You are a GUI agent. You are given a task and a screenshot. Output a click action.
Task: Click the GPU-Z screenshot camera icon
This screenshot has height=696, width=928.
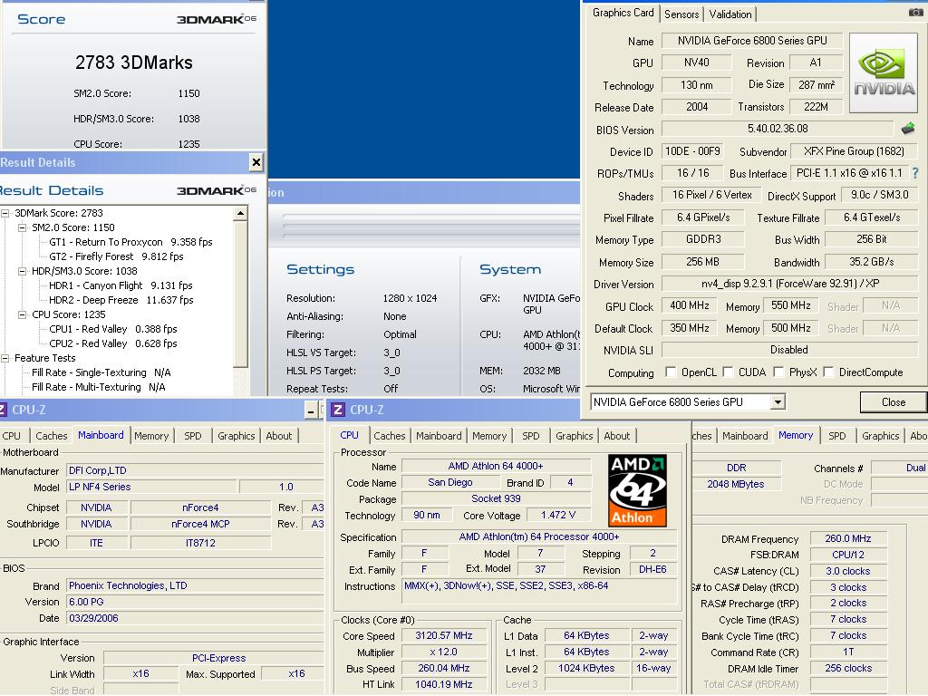(x=915, y=13)
